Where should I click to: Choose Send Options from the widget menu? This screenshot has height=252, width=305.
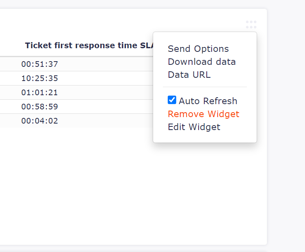tap(198, 49)
